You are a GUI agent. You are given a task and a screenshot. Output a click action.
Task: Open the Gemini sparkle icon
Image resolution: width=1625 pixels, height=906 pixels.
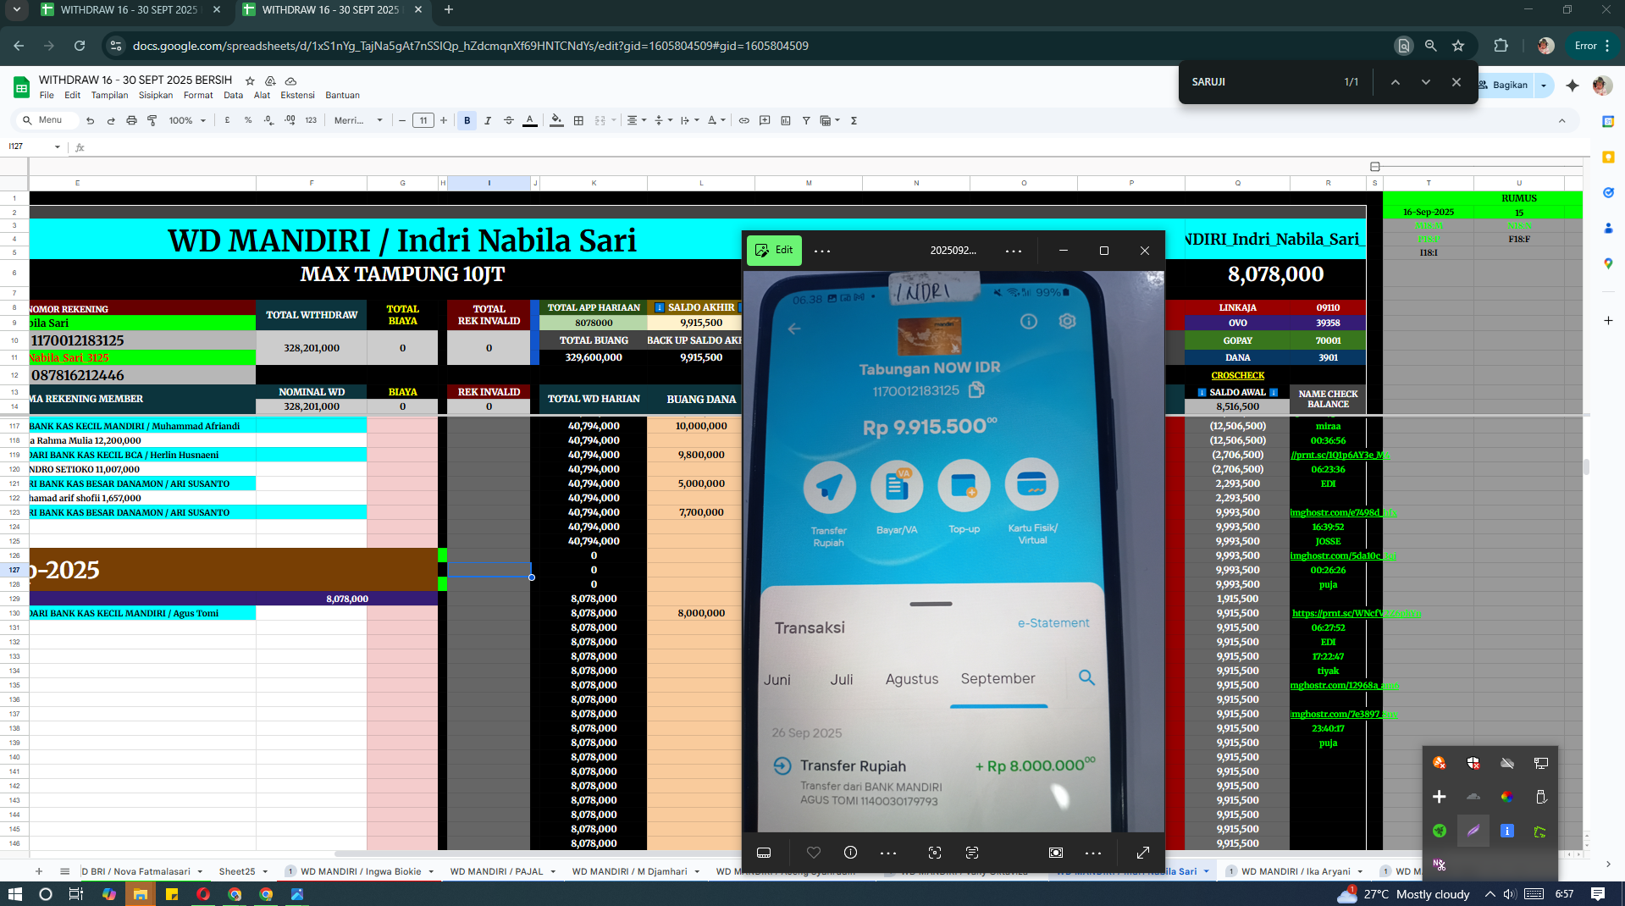click(x=1572, y=85)
